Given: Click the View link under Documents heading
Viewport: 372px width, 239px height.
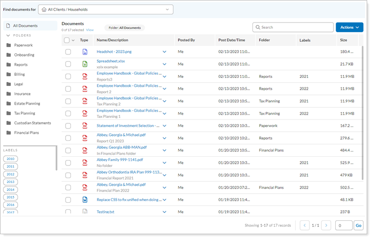Looking at the screenshot, I should [x=90, y=30].
